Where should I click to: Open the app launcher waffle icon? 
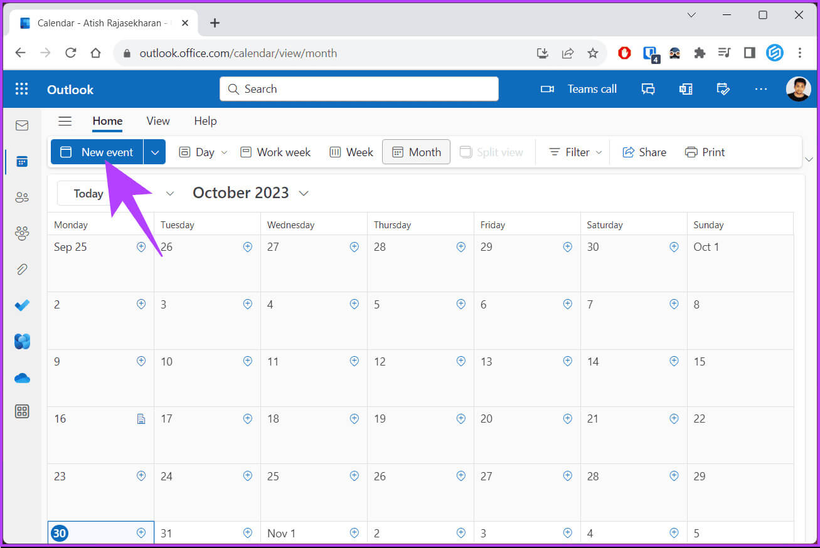(x=22, y=89)
